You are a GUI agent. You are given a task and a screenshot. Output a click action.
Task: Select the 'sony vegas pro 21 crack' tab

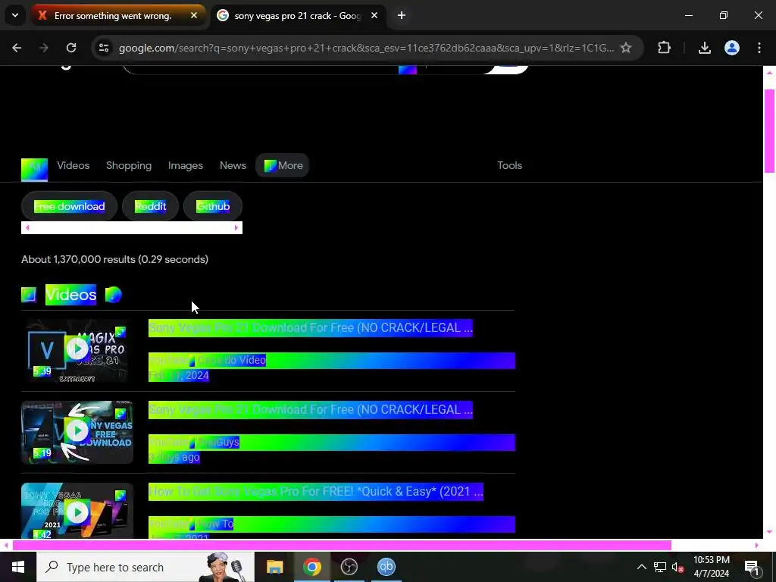coord(299,16)
